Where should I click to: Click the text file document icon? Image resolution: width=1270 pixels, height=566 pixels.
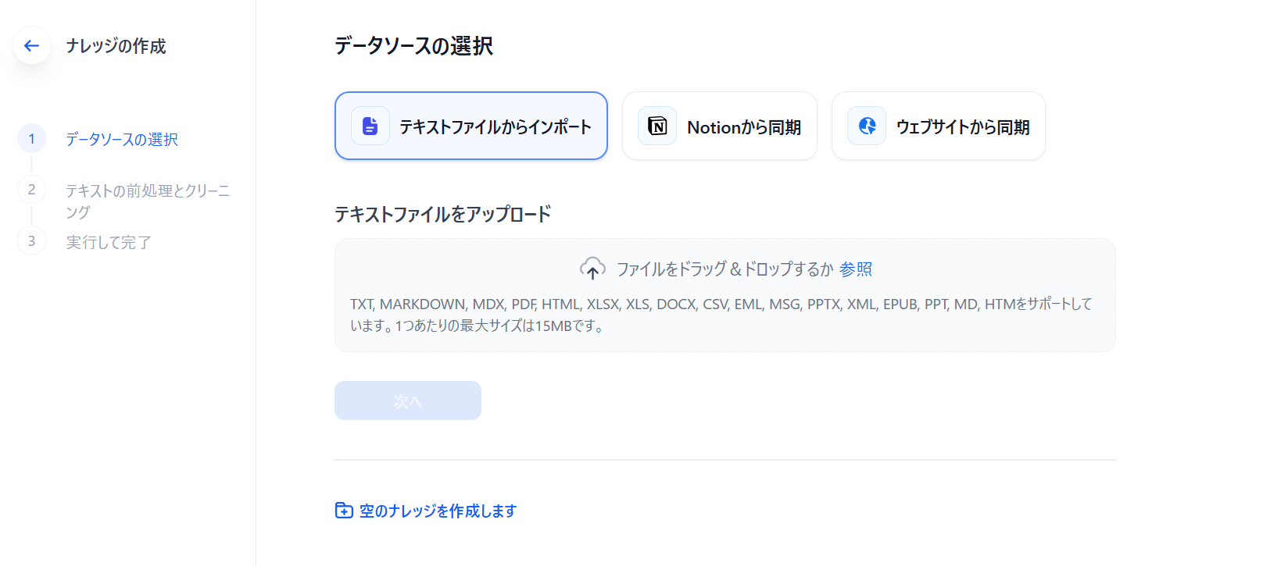coord(370,126)
